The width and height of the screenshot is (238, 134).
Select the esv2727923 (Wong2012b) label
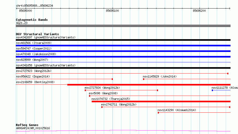pyautogui.click(x=34, y=71)
